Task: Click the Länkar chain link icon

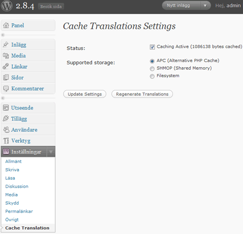Action: pos(6,66)
